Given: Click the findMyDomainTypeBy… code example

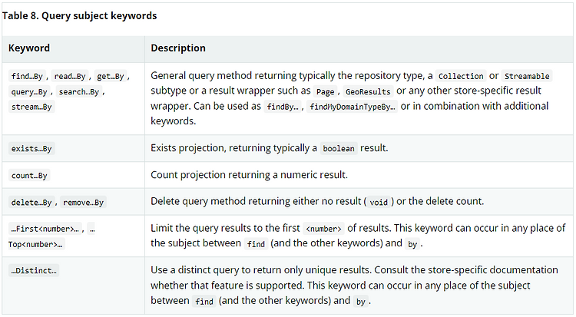Looking at the screenshot, I should [353, 107].
